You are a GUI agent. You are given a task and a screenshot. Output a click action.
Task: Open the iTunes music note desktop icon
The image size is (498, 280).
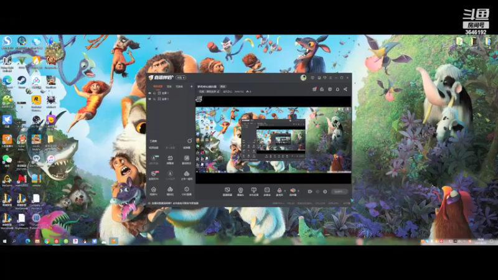click(x=51, y=161)
